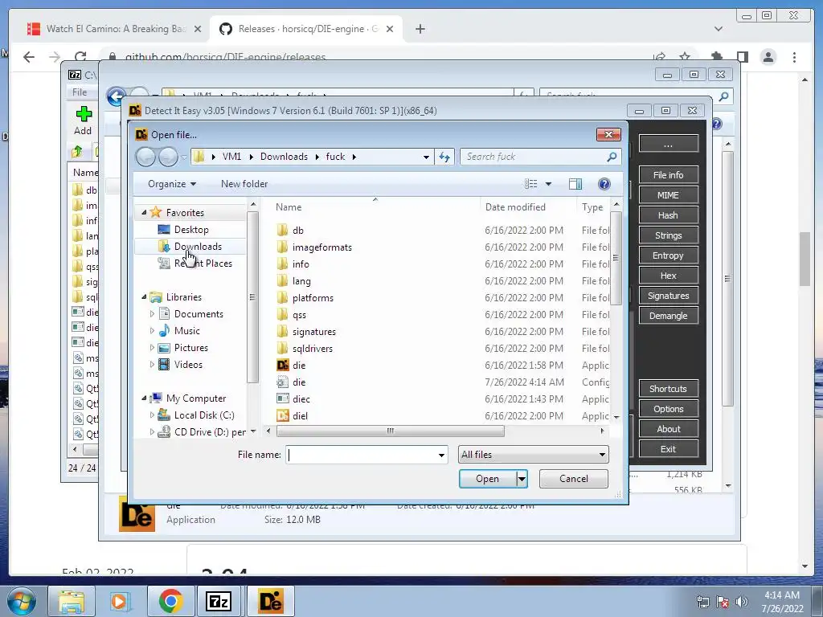Click the search magnifier in Open file dialog

pos(612,157)
